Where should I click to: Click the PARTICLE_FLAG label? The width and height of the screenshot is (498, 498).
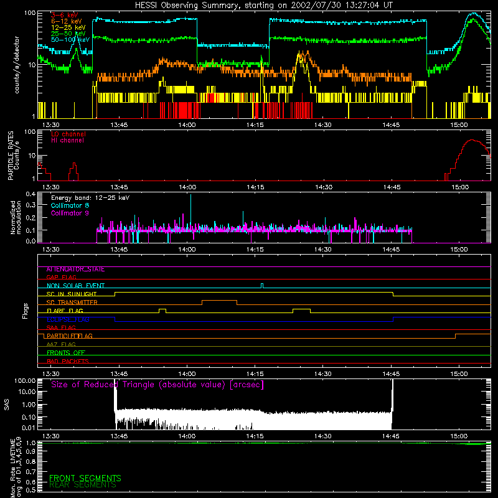tap(70, 336)
